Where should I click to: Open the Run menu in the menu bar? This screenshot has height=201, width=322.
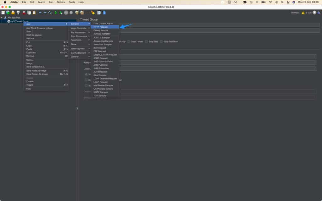pos(51,2)
